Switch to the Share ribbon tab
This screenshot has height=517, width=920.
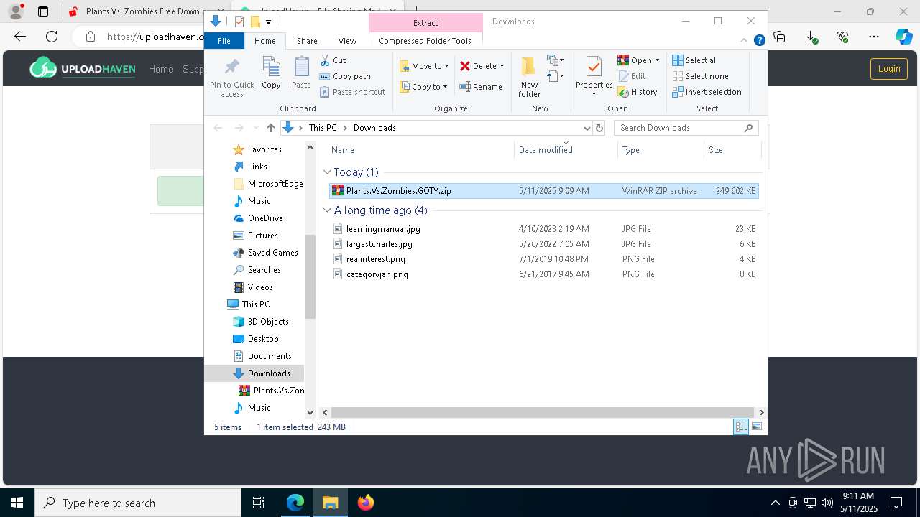(x=307, y=41)
